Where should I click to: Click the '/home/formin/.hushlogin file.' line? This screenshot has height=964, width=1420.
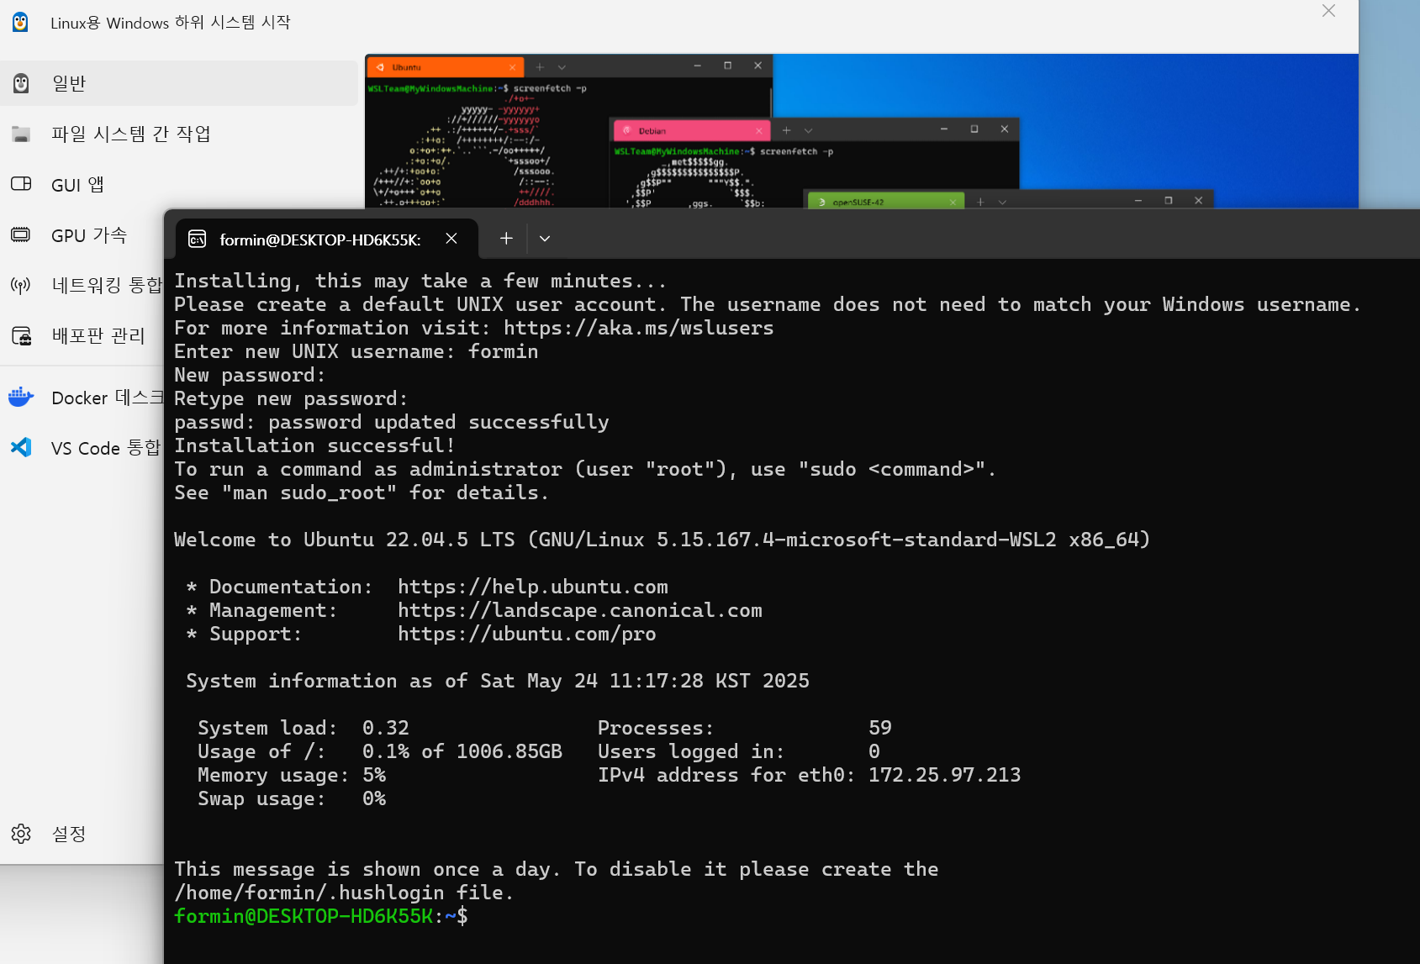point(344,893)
